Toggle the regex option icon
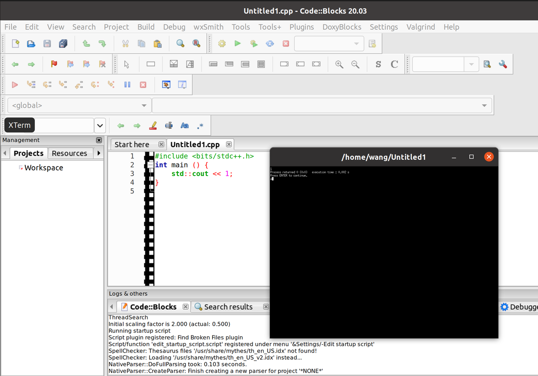 click(x=200, y=125)
